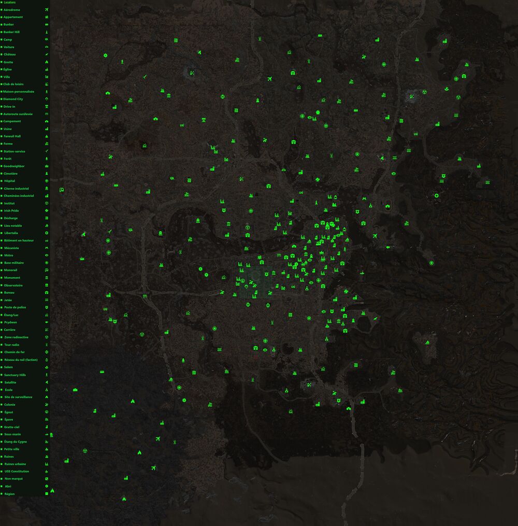Select the Église church icon in the legend
The image size is (518, 526).
pyautogui.click(x=47, y=69)
